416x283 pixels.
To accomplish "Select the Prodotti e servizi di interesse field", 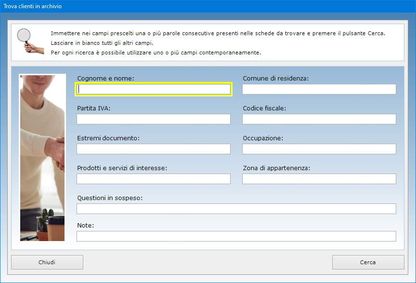I will click(x=154, y=179).
